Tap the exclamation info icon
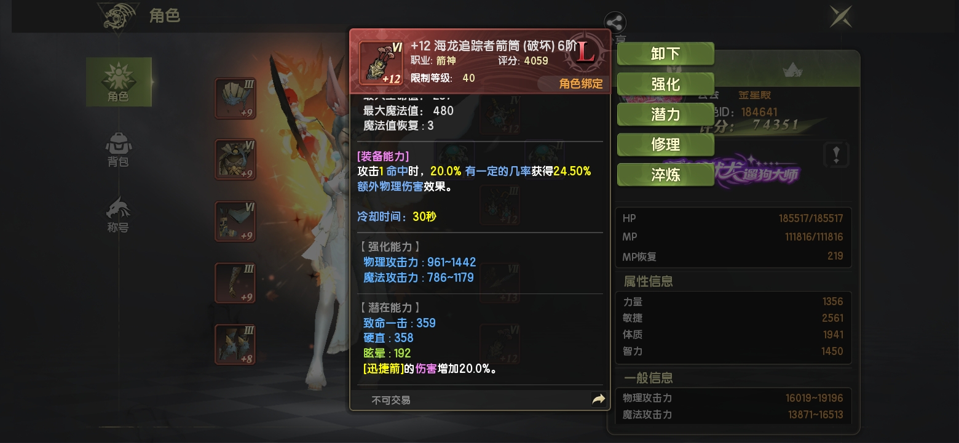959x443 pixels. [x=836, y=154]
